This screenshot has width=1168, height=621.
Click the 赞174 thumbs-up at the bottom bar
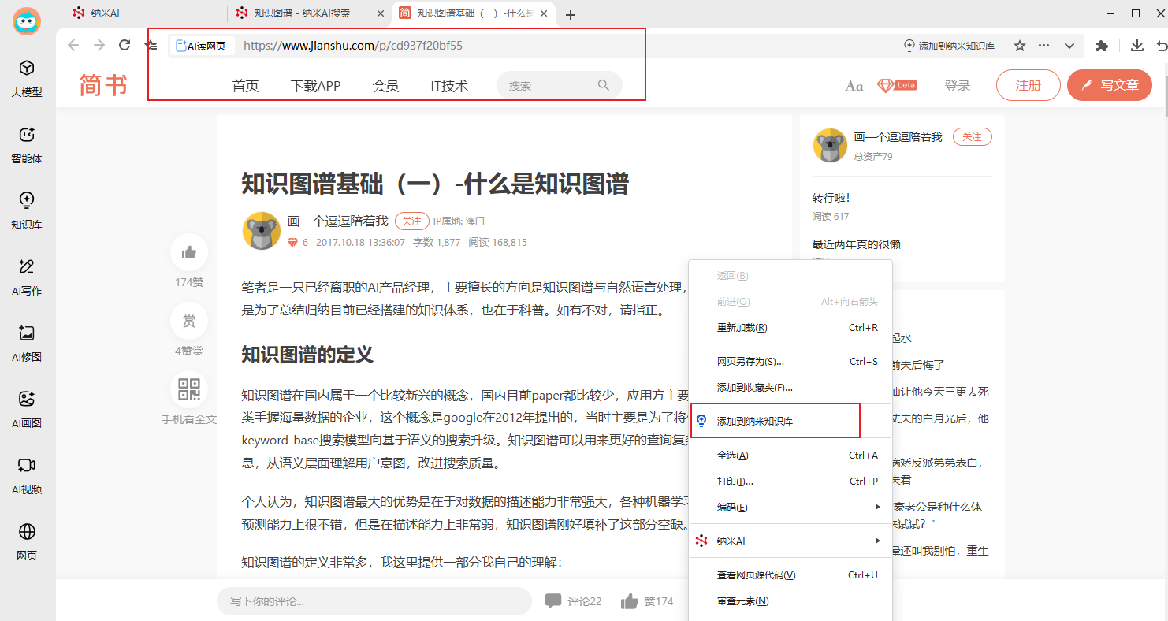[x=647, y=601]
